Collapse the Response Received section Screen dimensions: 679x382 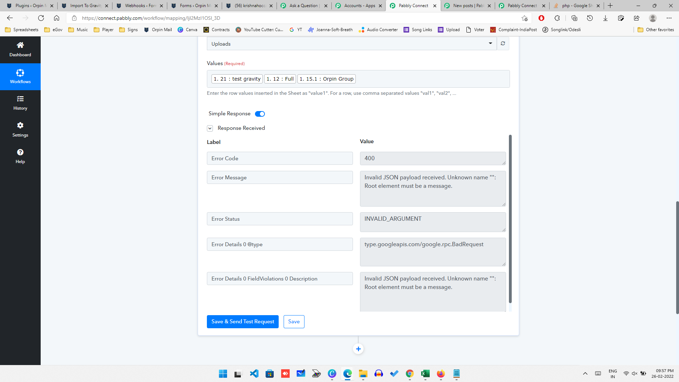(210, 128)
